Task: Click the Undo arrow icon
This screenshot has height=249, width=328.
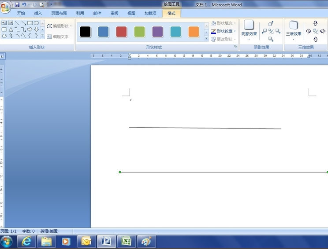Action: [24, 4]
